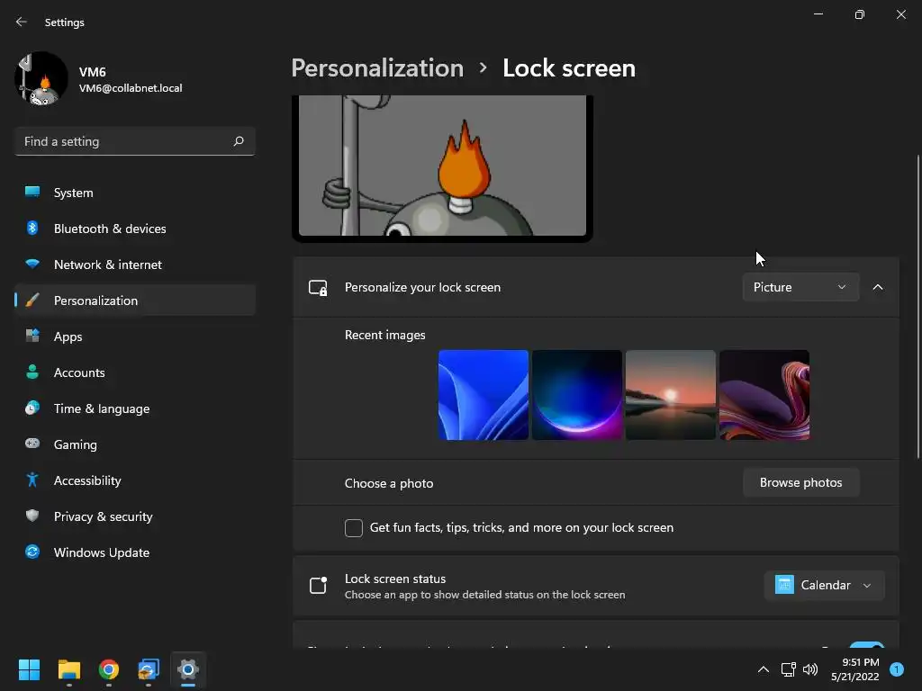This screenshot has height=691, width=922.
Task: Click the Find a setting field
Action: click(135, 141)
